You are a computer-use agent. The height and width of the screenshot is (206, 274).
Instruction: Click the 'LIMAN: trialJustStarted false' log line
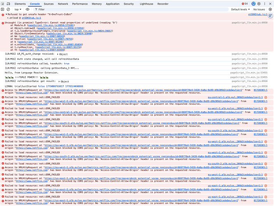(44, 86)
